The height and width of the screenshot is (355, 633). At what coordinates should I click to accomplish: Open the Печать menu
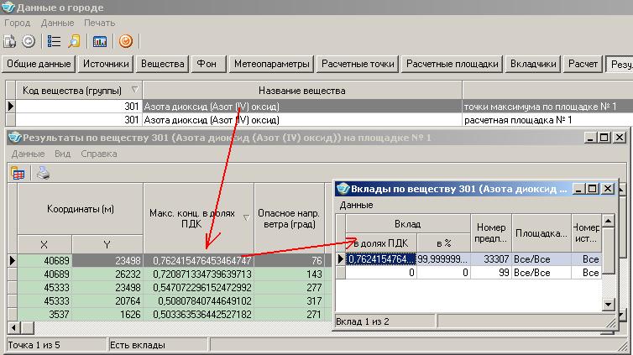(x=100, y=23)
